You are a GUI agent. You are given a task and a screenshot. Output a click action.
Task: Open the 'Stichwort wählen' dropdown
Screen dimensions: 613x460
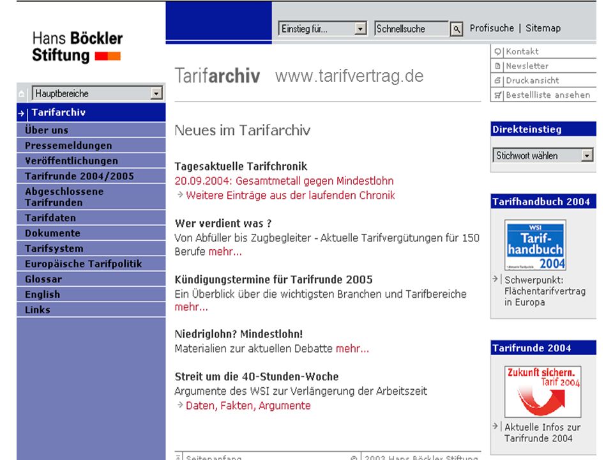543,155
